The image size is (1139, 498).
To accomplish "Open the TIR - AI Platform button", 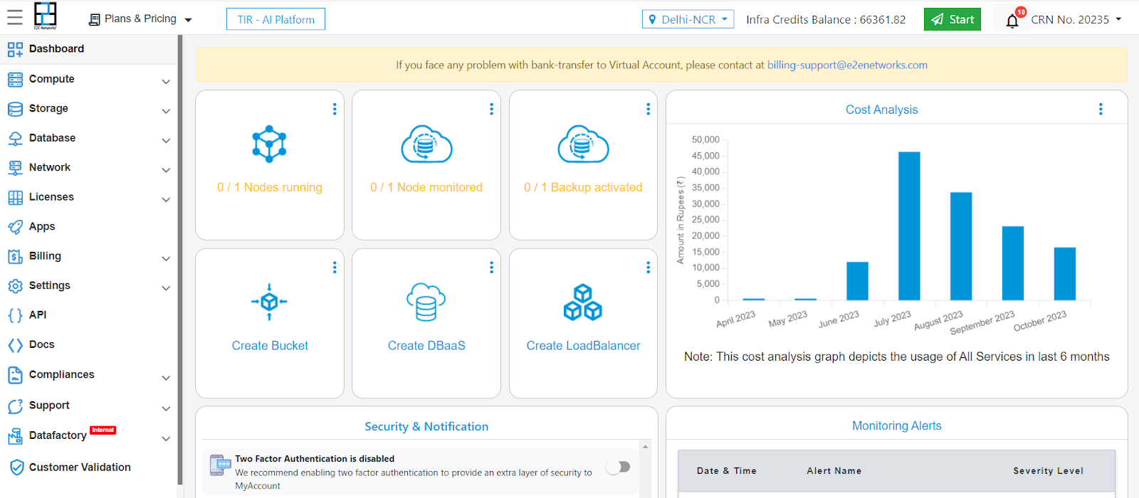I will pyautogui.click(x=275, y=19).
